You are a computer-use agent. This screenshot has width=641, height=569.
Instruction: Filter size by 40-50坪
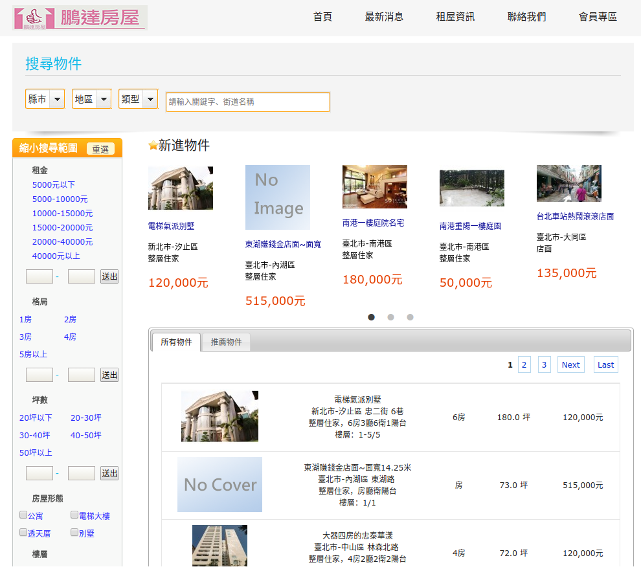coord(86,436)
